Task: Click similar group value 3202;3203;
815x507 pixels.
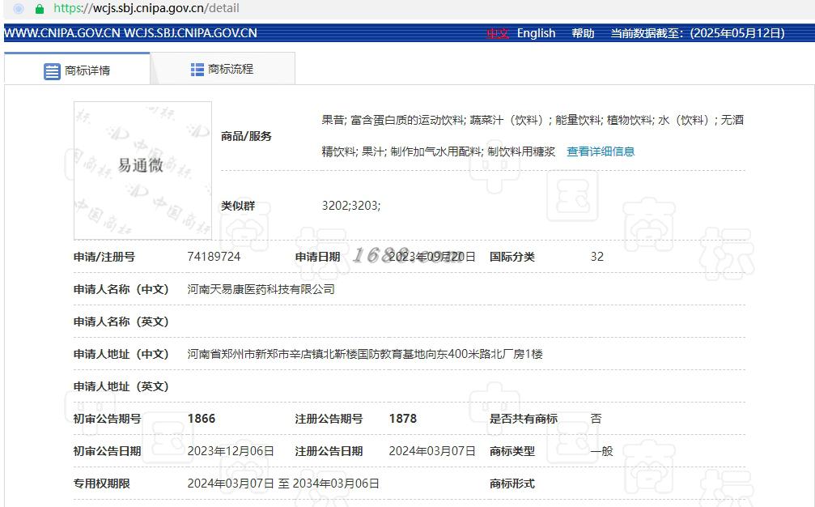Action: 350,206
